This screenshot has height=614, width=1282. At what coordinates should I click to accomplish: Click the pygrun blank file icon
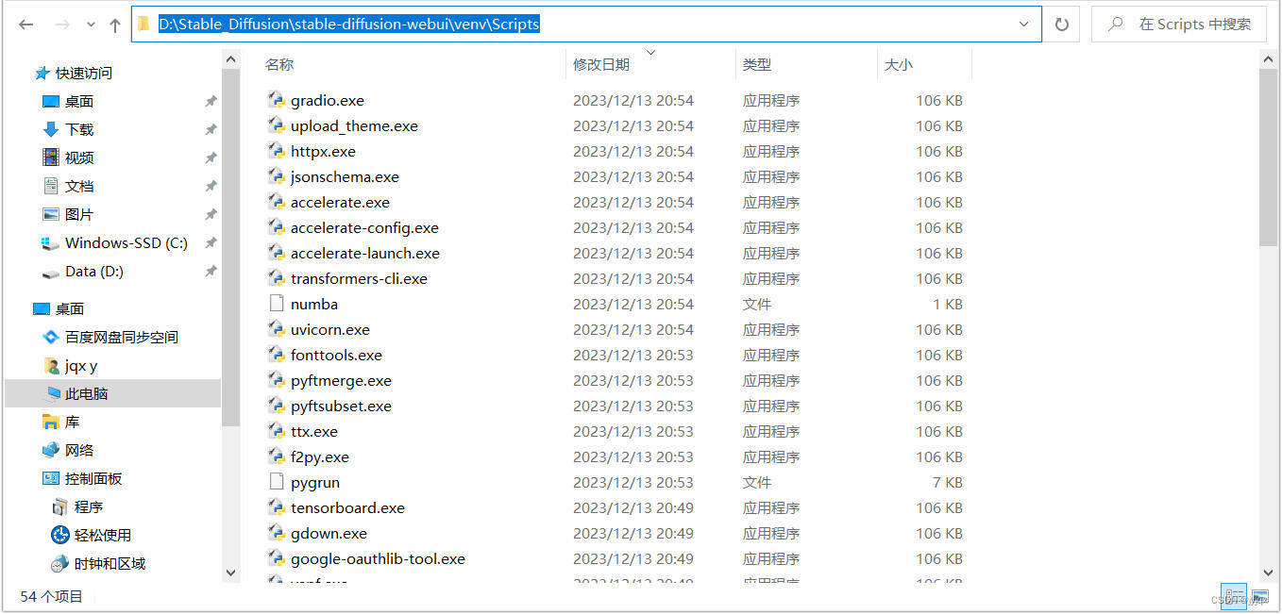[x=277, y=481]
